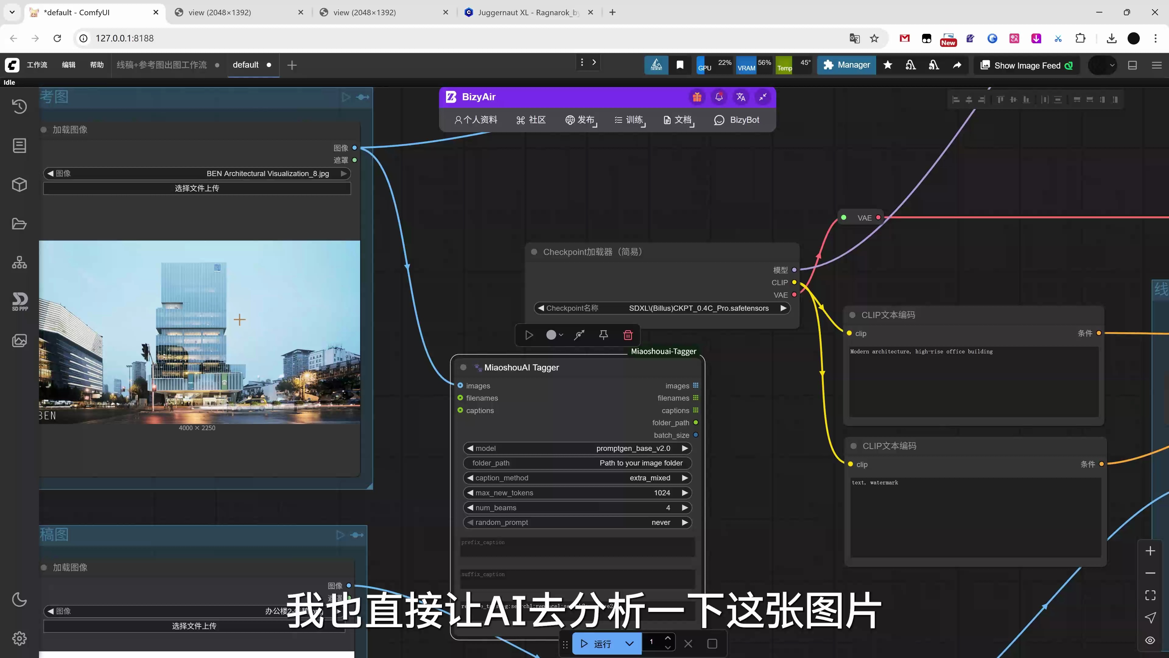Click the prefix_caption input field
This screenshot has height=658, width=1169.
pos(577,547)
